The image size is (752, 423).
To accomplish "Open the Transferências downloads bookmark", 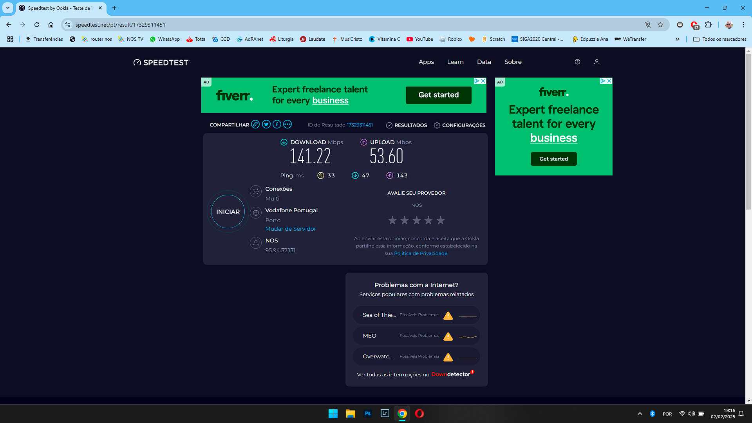I will pos(44,39).
